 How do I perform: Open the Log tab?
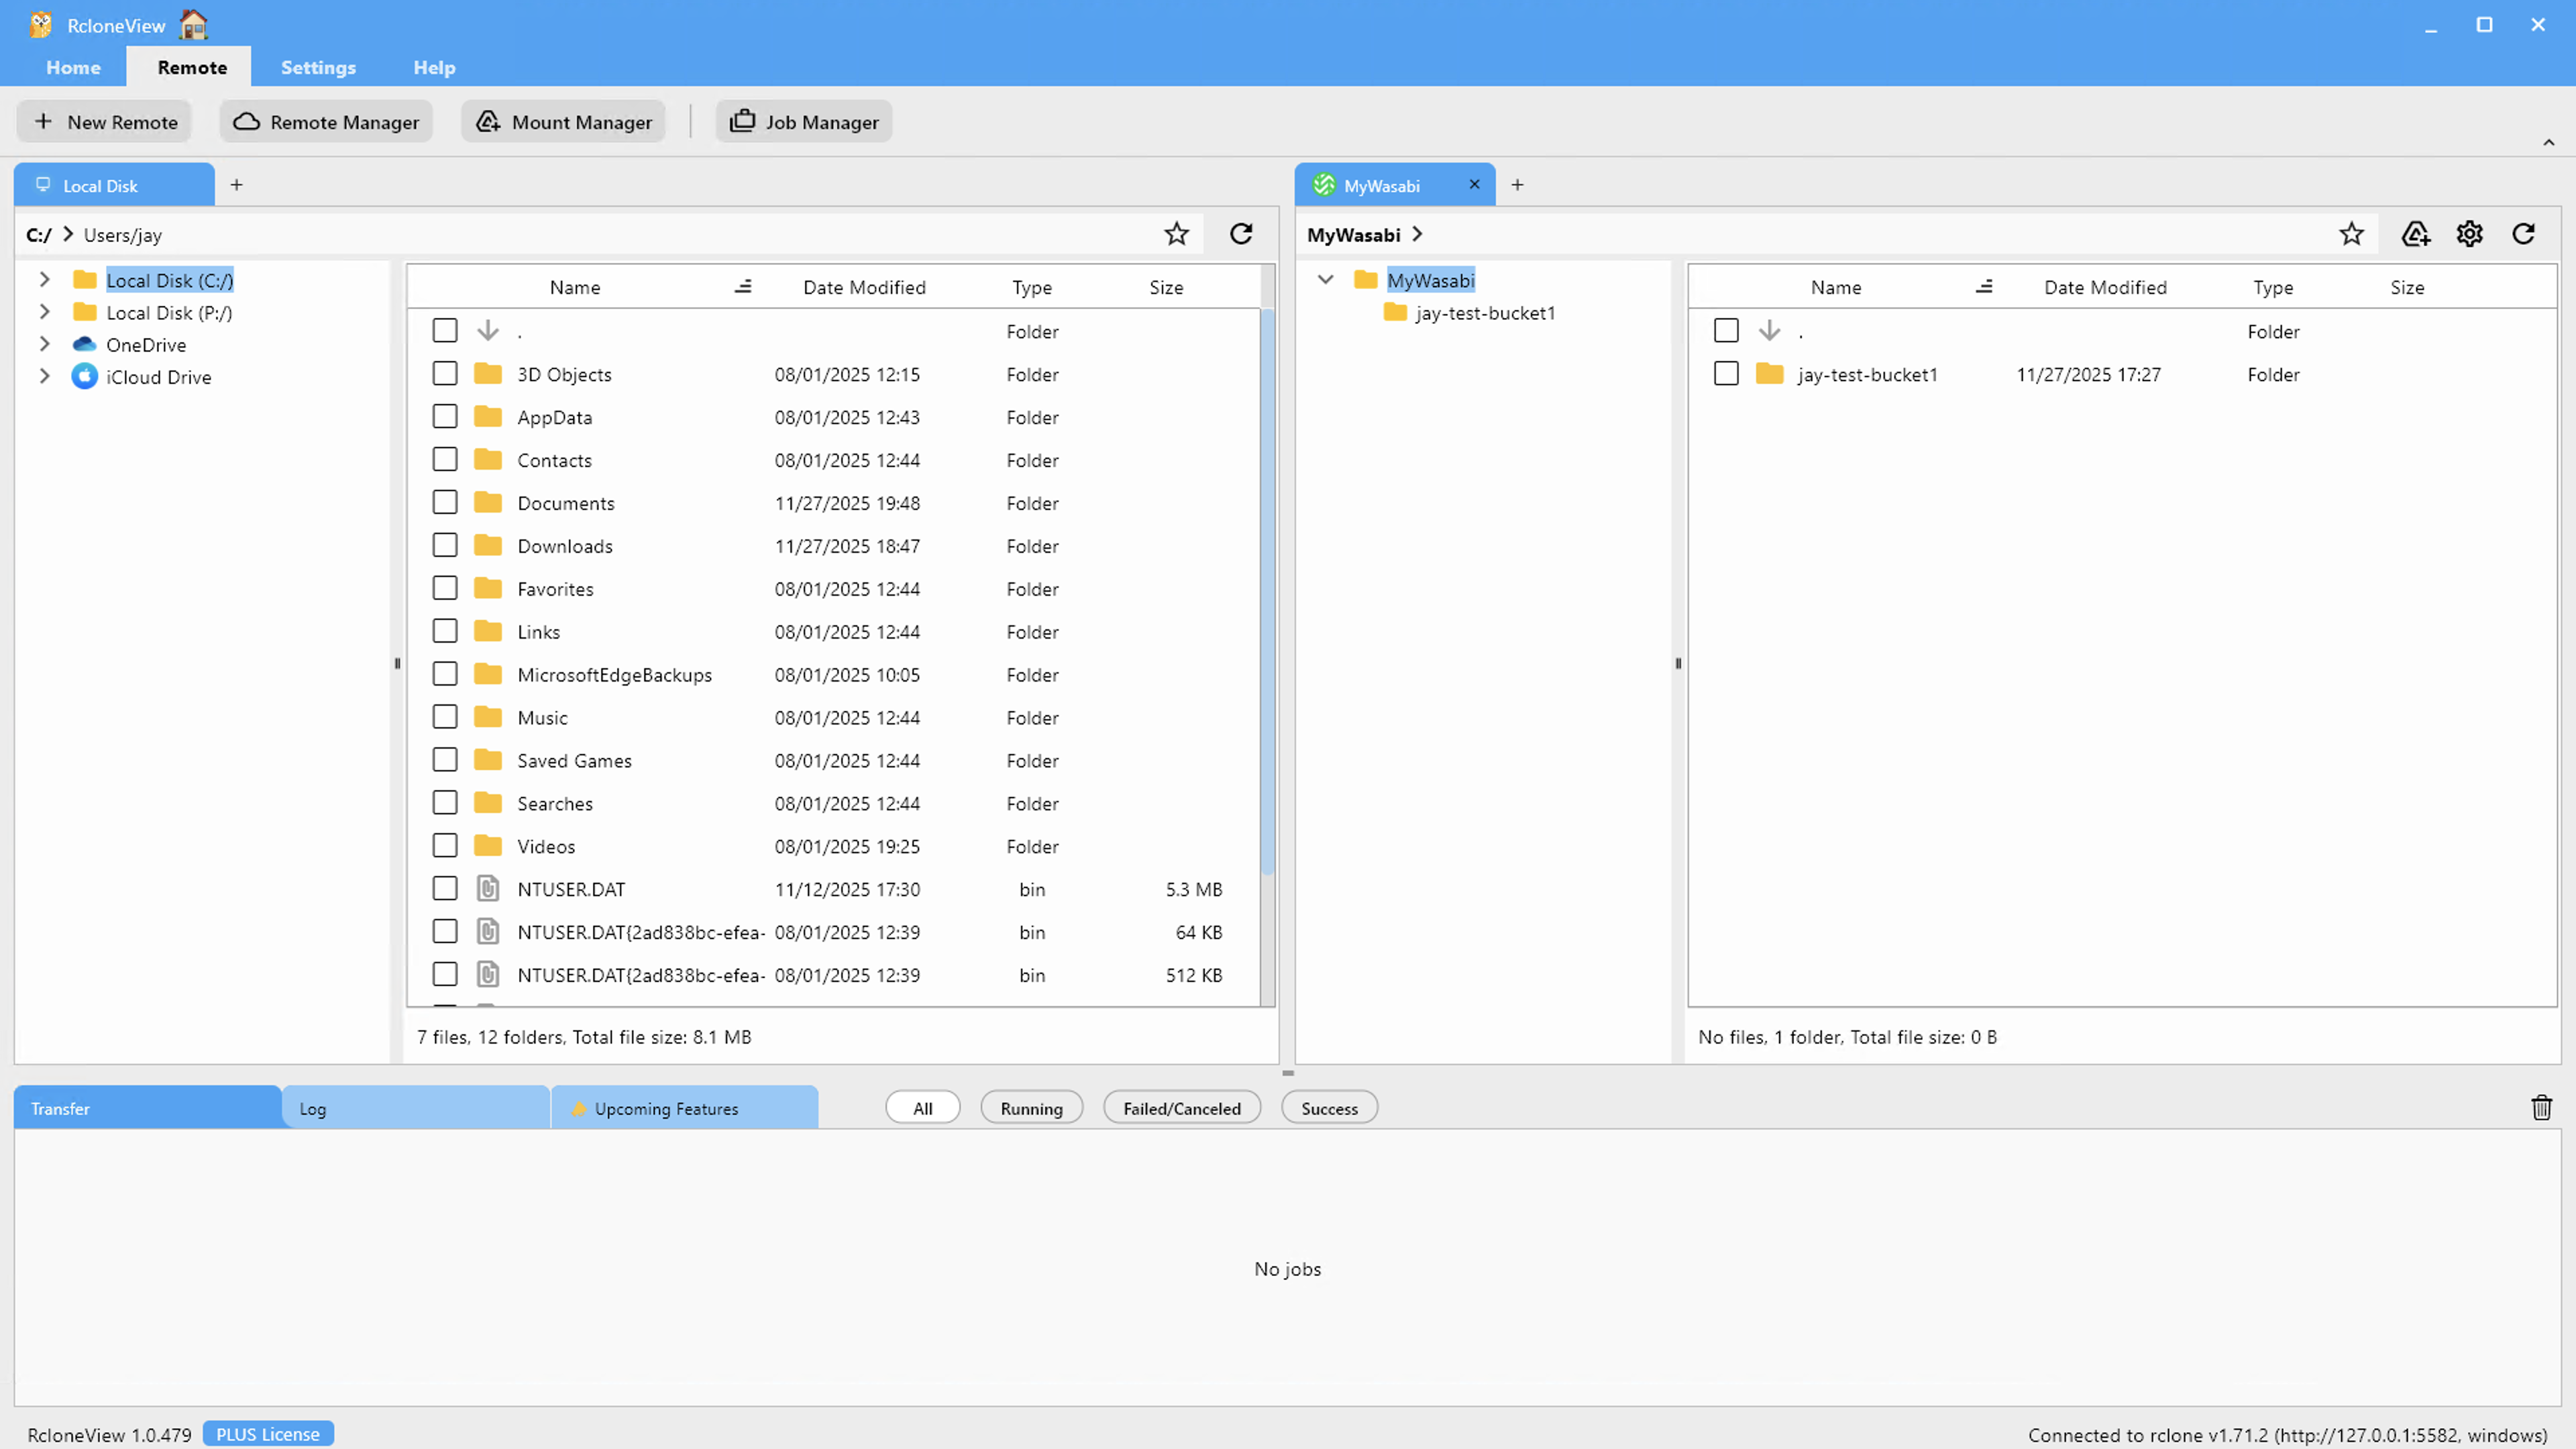tap(313, 1108)
